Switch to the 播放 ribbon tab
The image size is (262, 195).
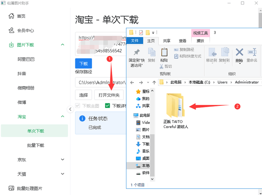click(200, 41)
